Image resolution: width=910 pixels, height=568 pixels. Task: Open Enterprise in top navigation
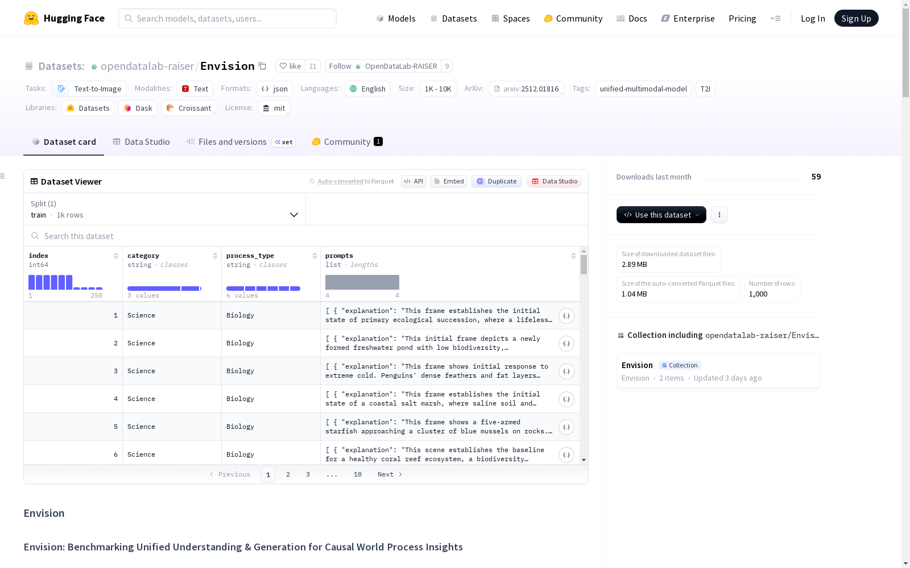(x=688, y=18)
